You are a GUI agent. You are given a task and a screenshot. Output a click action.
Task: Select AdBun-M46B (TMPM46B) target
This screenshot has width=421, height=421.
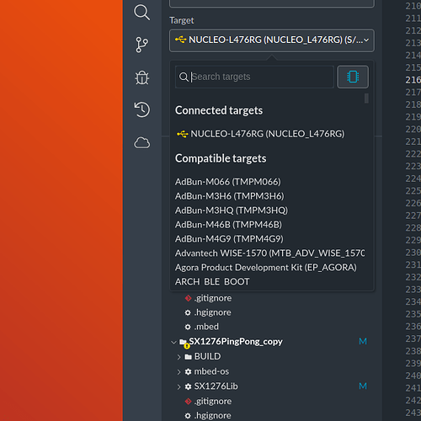[228, 225]
